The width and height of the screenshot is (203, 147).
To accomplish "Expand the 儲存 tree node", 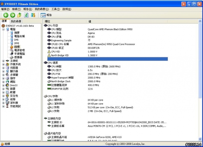I will tap(3, 78).
